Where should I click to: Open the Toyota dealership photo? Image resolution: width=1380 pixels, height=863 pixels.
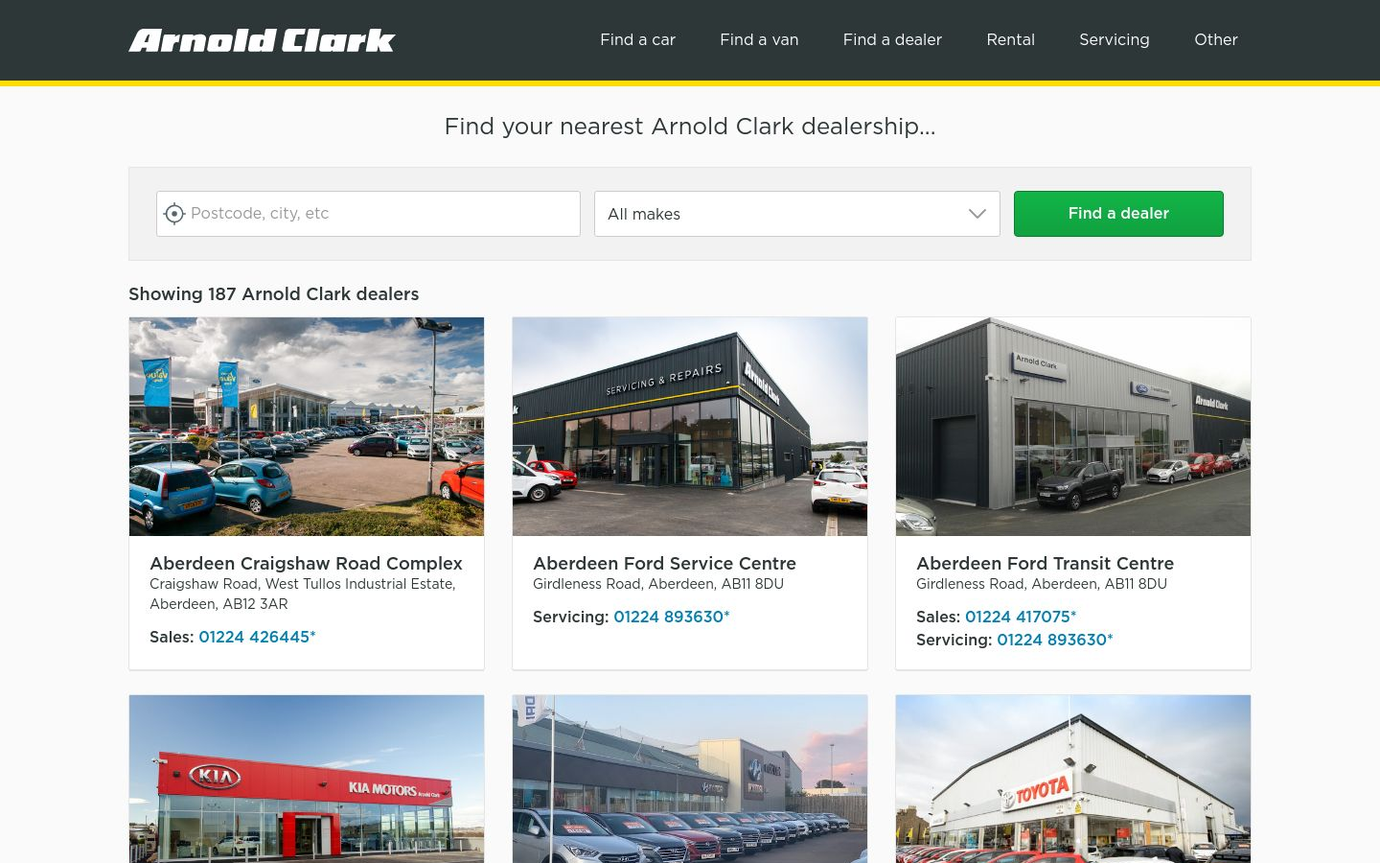point(1073,779)
